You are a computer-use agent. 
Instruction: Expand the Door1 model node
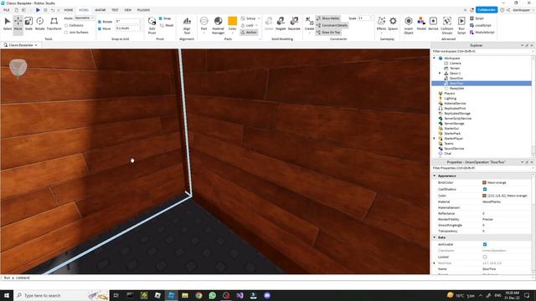[440, 73]
